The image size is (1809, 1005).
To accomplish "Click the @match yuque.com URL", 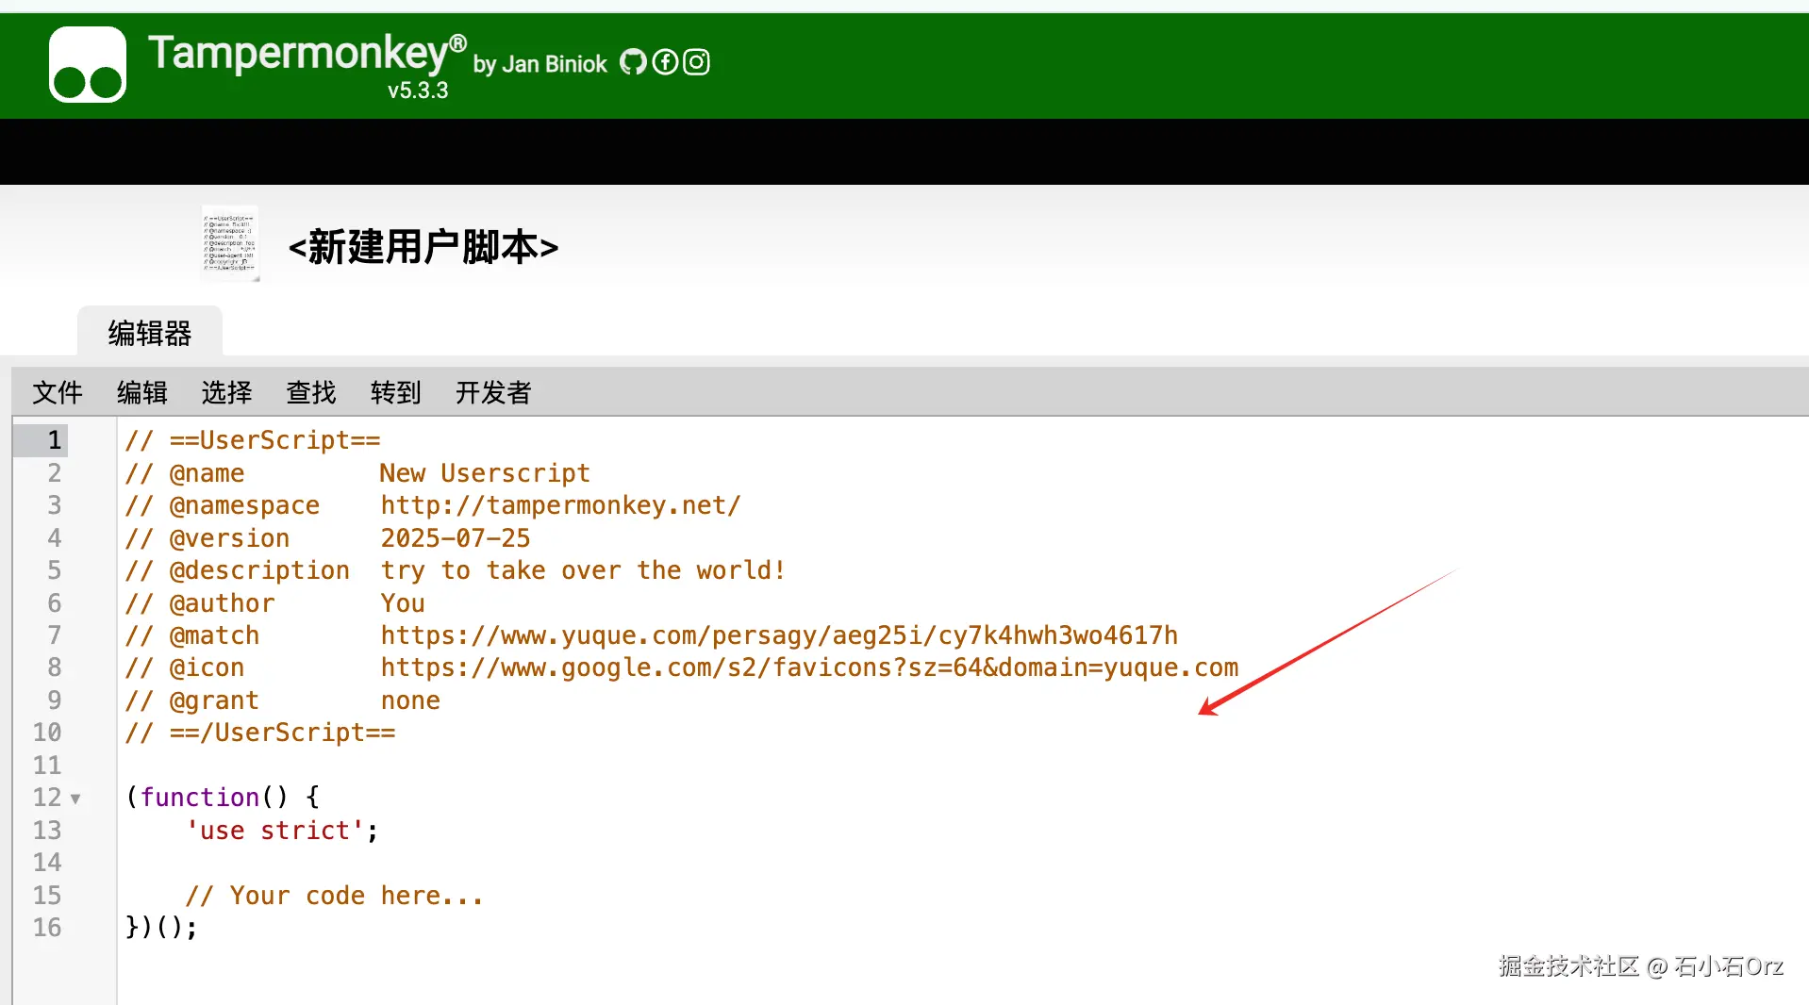I will point(779,635).
